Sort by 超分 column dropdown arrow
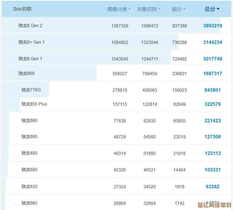Image resolution: width=233 pixels, height=210 pixels. point(184,9)
